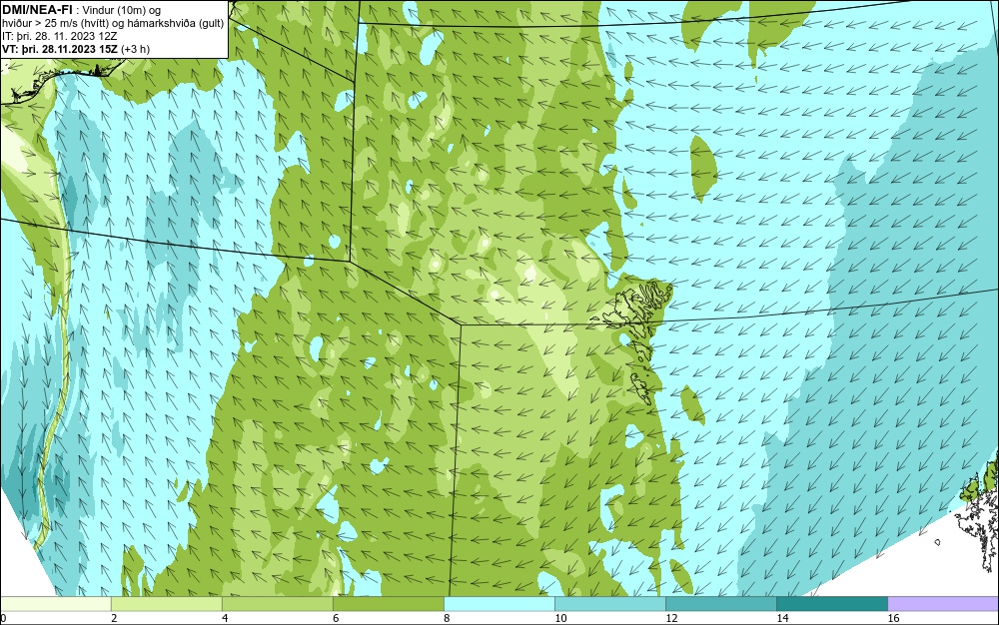Click the 'DMI/NEA-FI' title text
The image size is (999, 625).
tap(37, 10)
